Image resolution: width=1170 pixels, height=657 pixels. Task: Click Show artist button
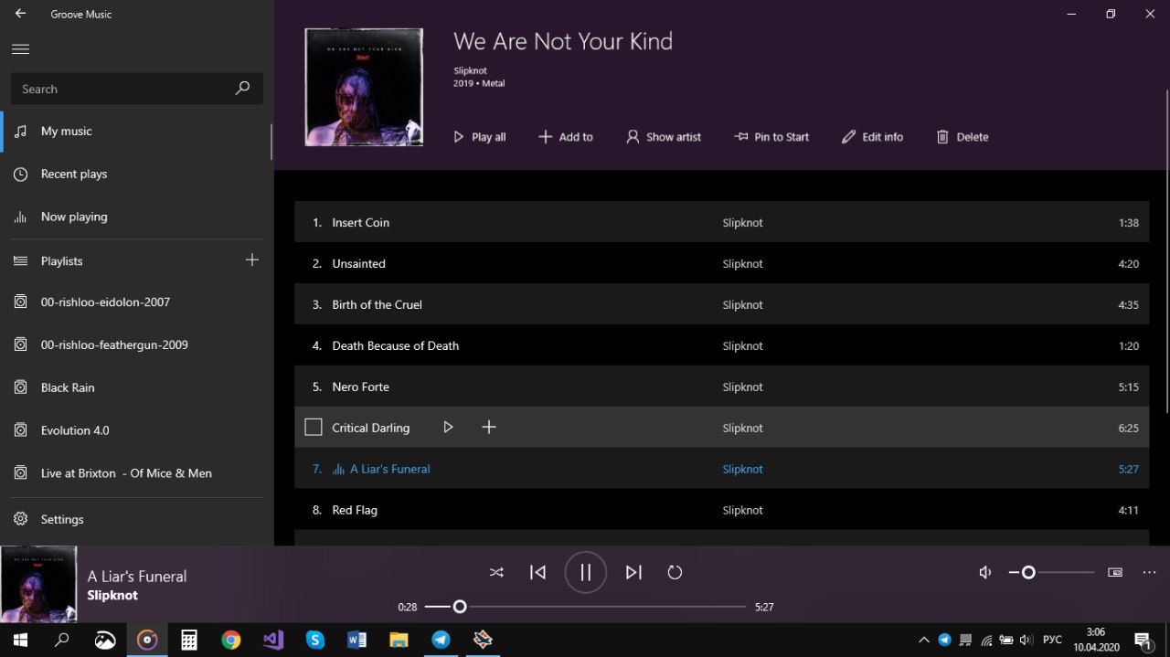click(x=664, y=137)
